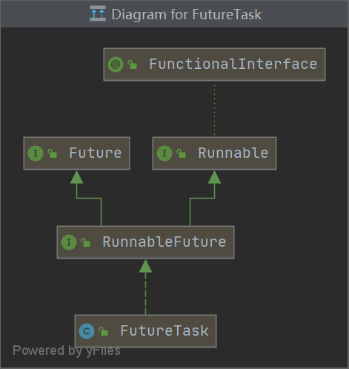This screenshot has height=369, width=349.
Task: Select the Runnable node label
Action: point(233,153)
